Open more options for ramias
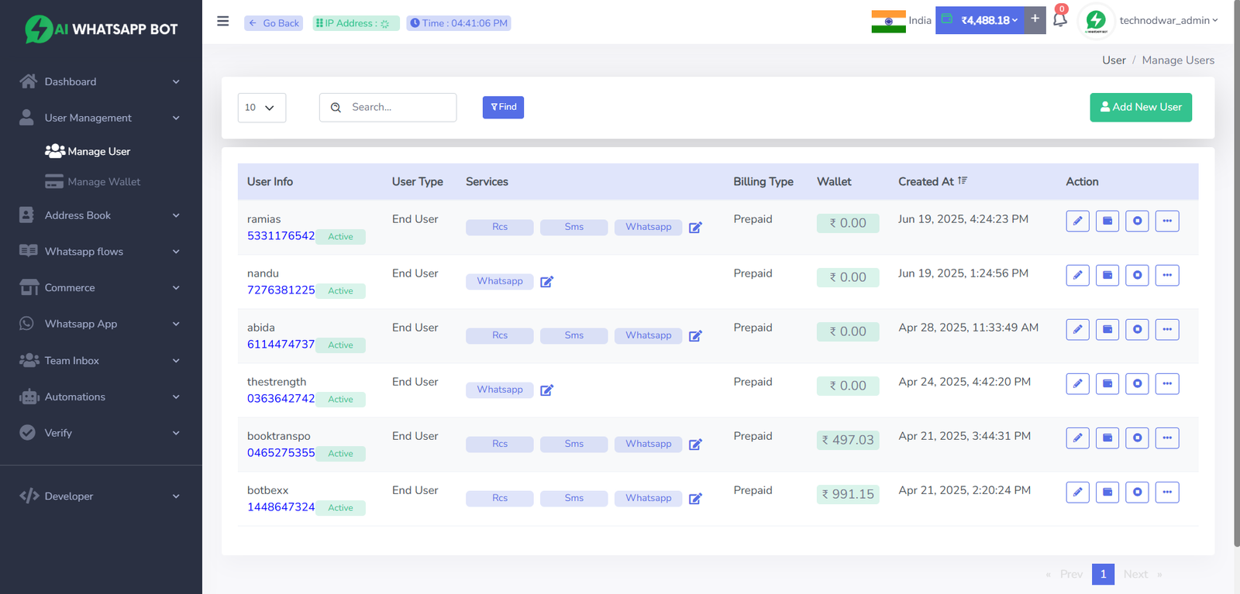Screen dimensions: 1240x594 [1167, 221]
